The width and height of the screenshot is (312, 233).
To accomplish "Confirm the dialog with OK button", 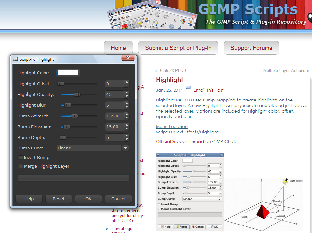I will point(88,199).
